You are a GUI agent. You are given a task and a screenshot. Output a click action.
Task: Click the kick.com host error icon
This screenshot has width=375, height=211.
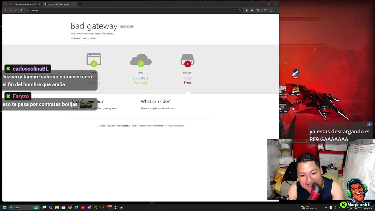click(x=187, y=60)
